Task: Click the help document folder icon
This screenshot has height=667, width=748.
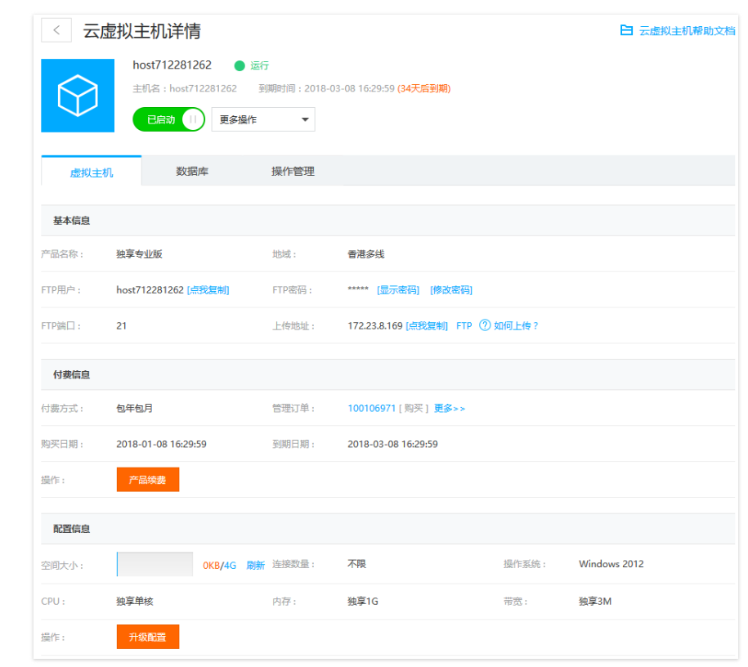Action: click(626, 30)
